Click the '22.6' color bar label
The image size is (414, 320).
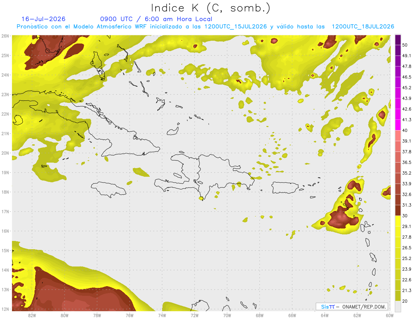(x=407, y=280)
